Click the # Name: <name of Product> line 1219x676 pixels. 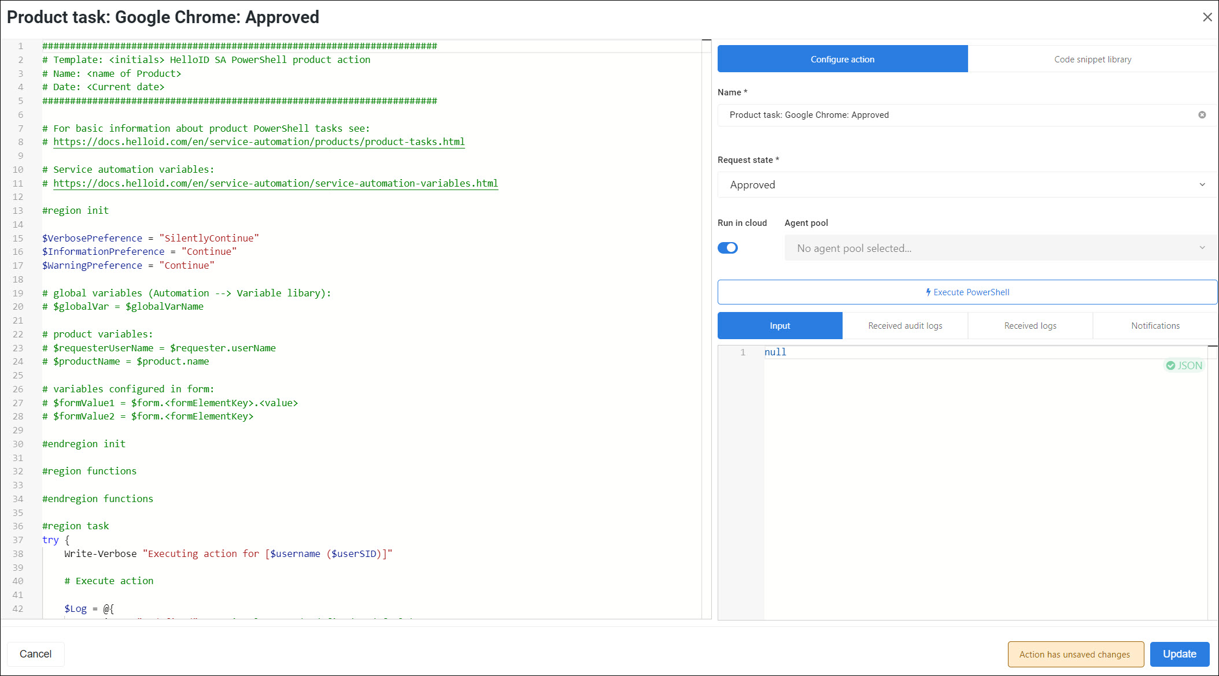[x=112, y=74]
